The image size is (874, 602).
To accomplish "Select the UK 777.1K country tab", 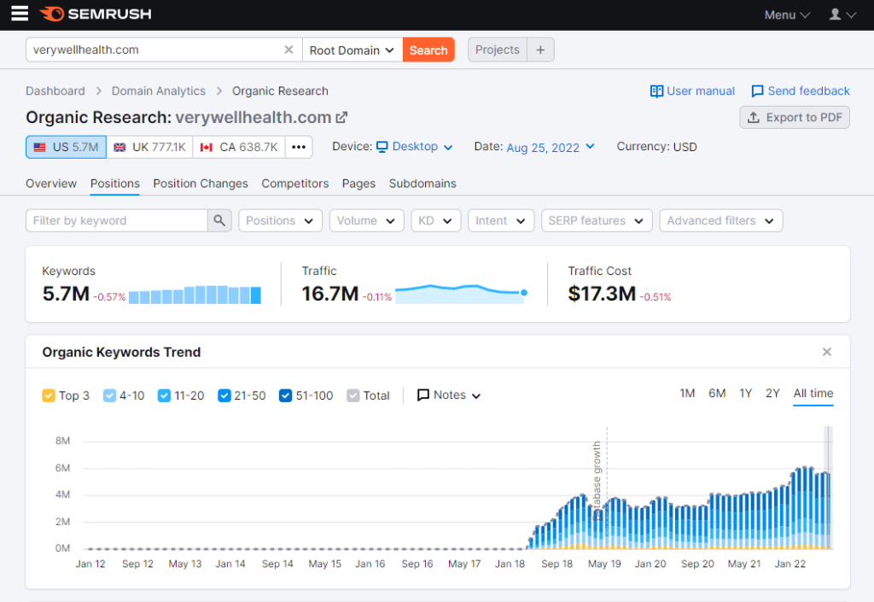I will pos(149,146).
